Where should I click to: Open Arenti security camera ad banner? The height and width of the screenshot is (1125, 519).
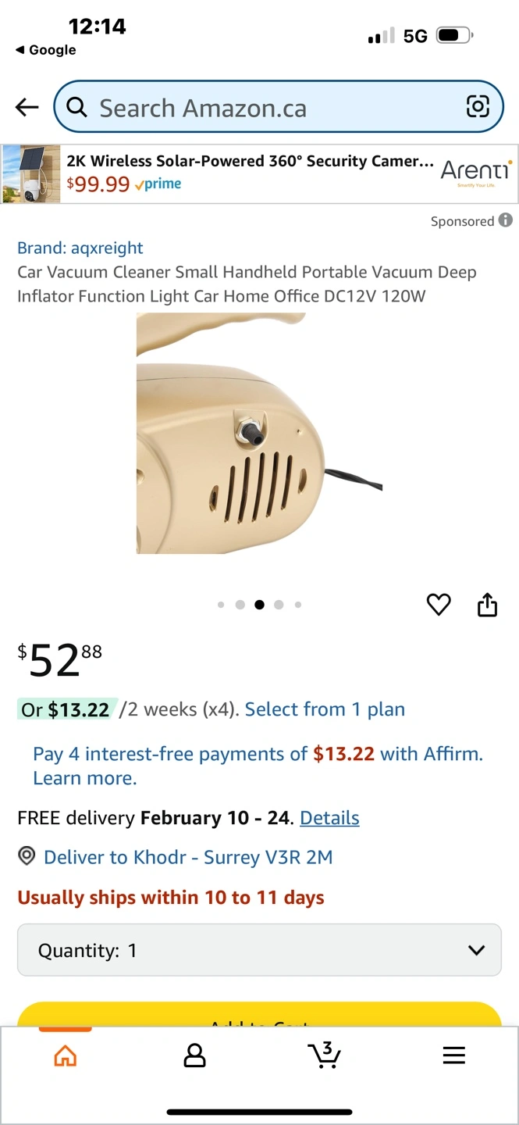(259, 173)
